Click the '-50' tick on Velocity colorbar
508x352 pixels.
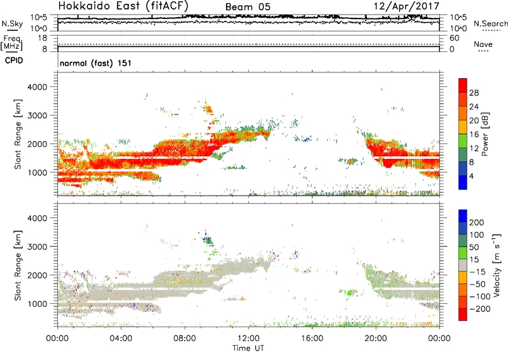tap(478, 284)
